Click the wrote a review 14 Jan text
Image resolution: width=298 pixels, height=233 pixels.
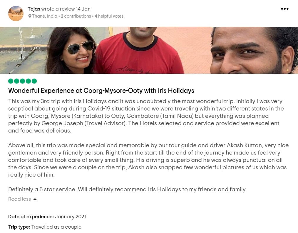(x=66, y=9)
